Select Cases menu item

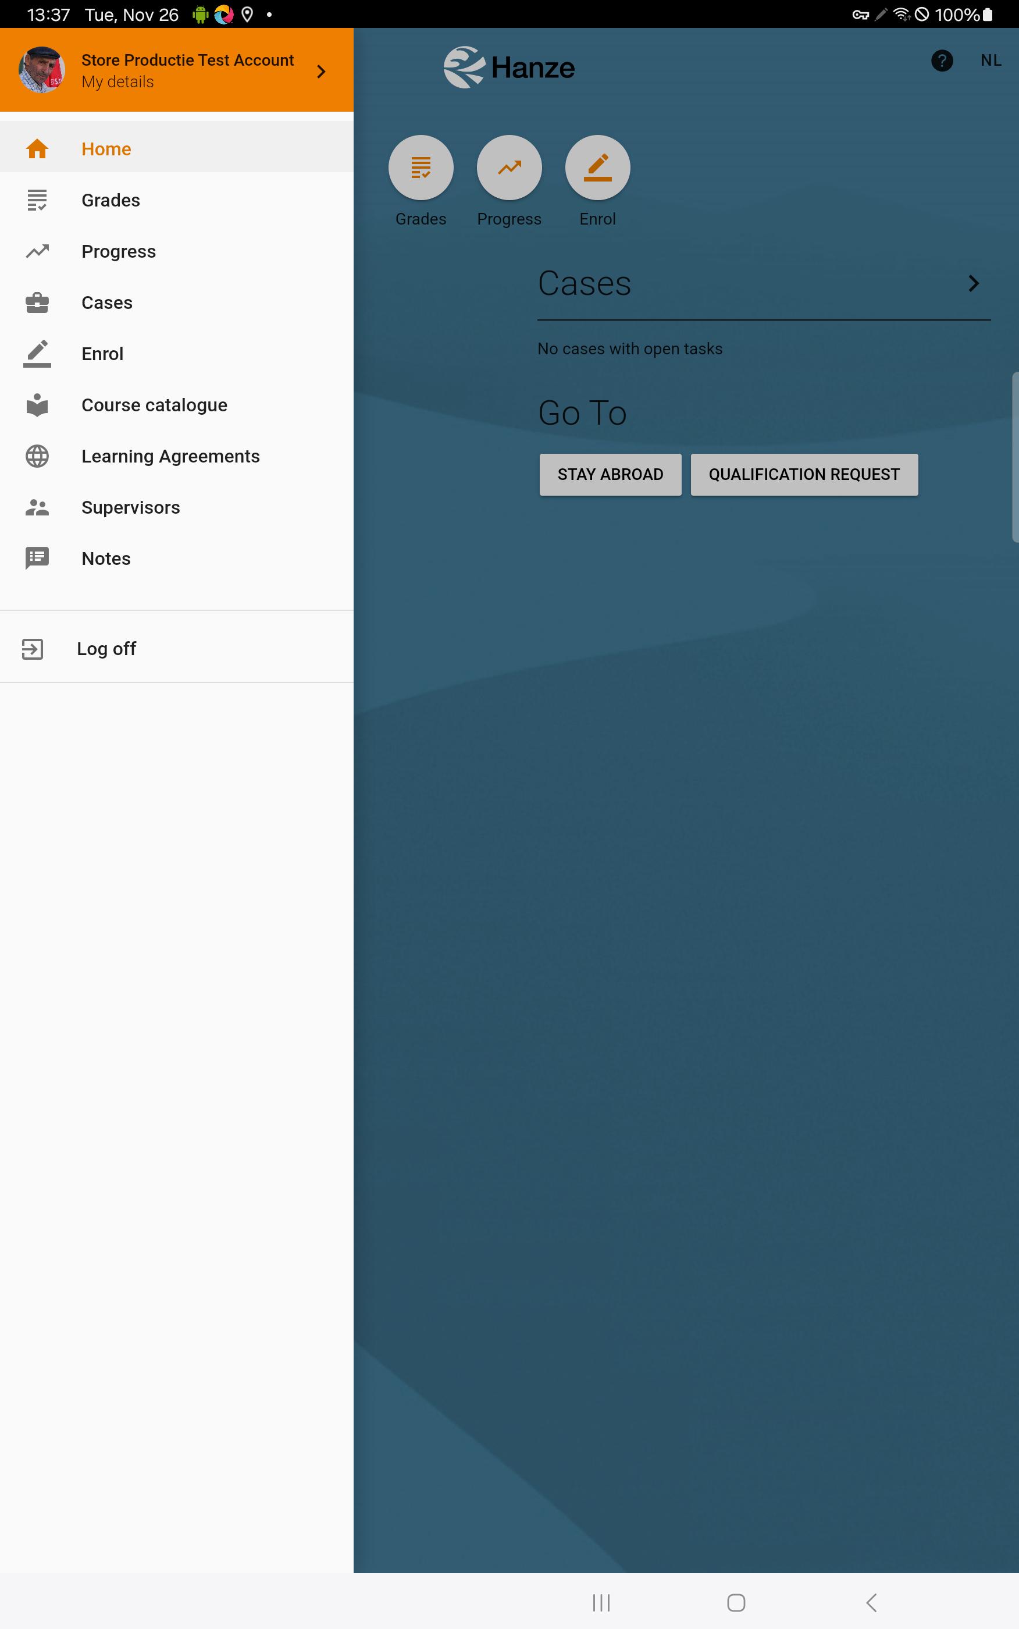(177, 303)
